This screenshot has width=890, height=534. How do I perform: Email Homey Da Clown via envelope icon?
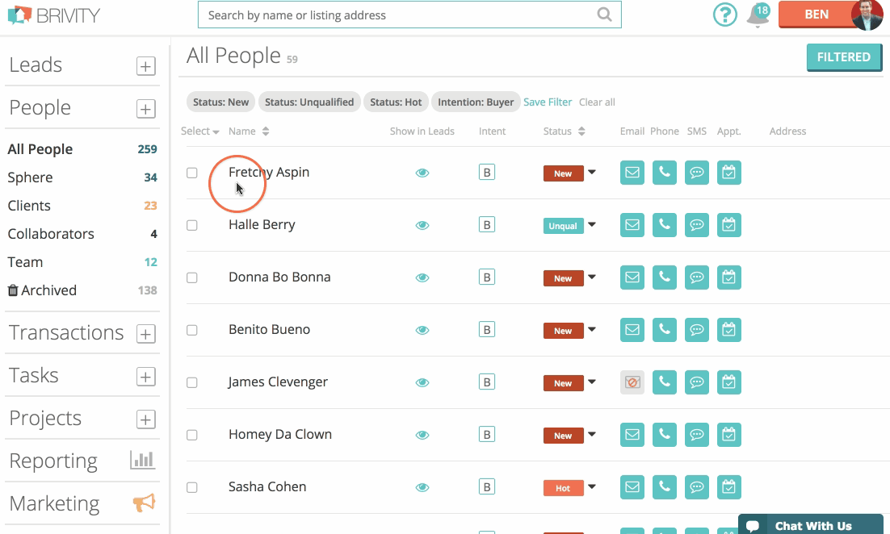632,435
